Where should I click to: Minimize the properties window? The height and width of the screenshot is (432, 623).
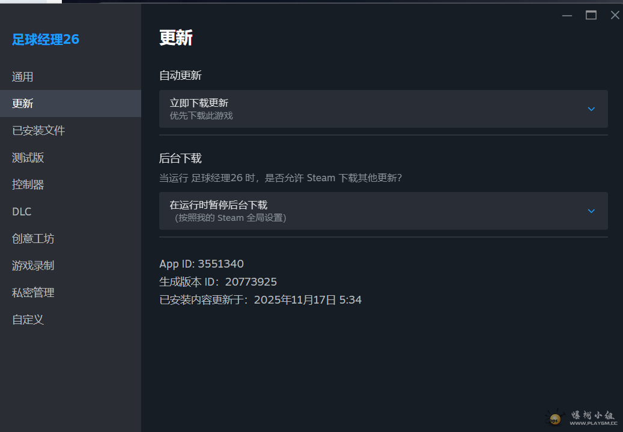pyautogui.click(x=567, y=16)
